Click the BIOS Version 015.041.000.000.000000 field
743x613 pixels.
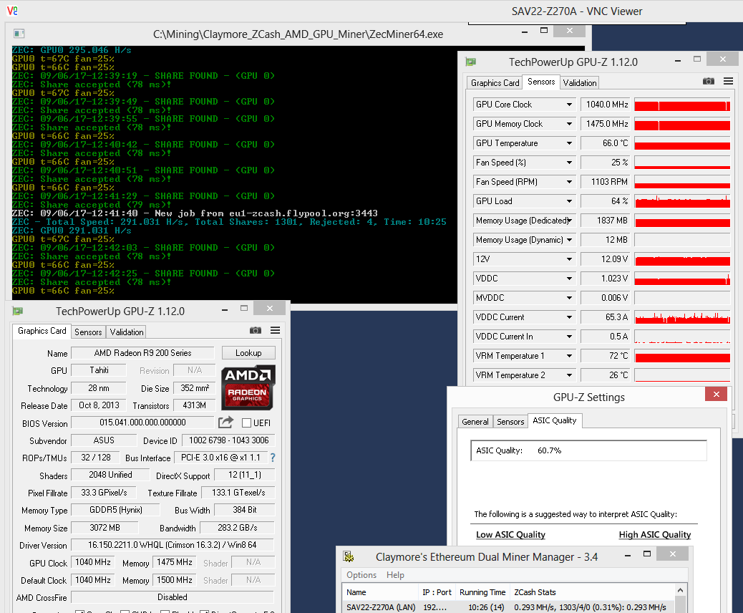pyautogui.click(x=142, y=423)
